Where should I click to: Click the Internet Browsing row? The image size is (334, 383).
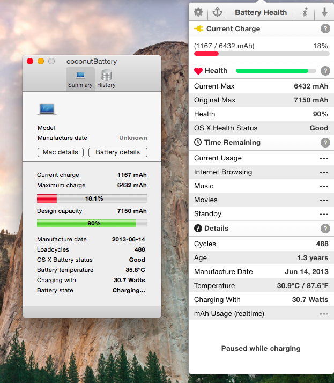pyautogui.click(x=261, y=172)
